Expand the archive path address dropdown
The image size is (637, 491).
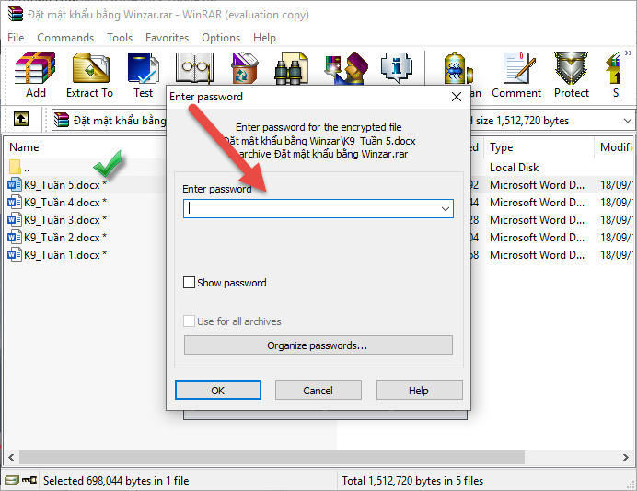(x=627, y=121)
